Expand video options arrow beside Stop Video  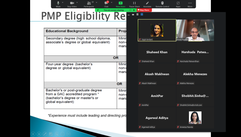coord(77,3)
